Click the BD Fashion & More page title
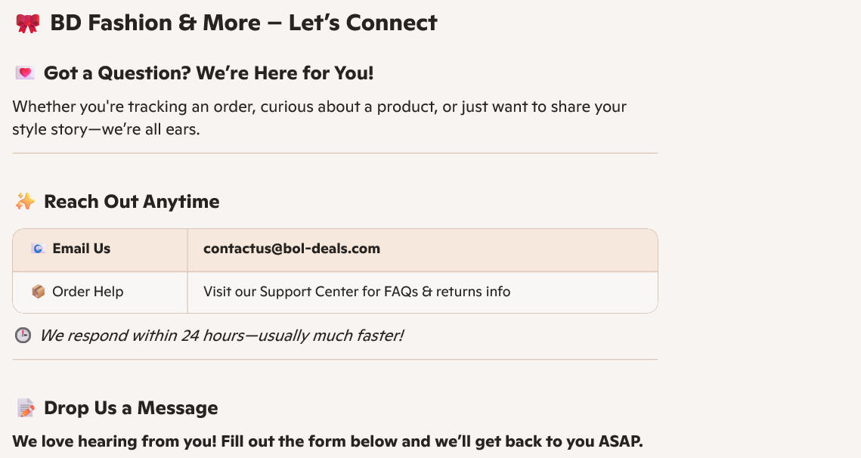This screenshot has width=861, height=458. coord(243,23)
